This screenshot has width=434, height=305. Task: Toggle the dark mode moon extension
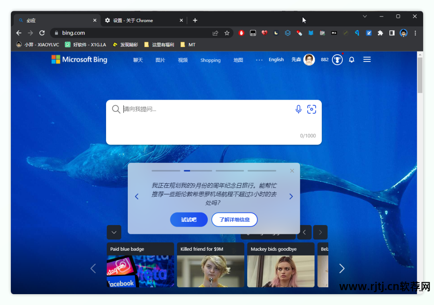coord(276,33)
